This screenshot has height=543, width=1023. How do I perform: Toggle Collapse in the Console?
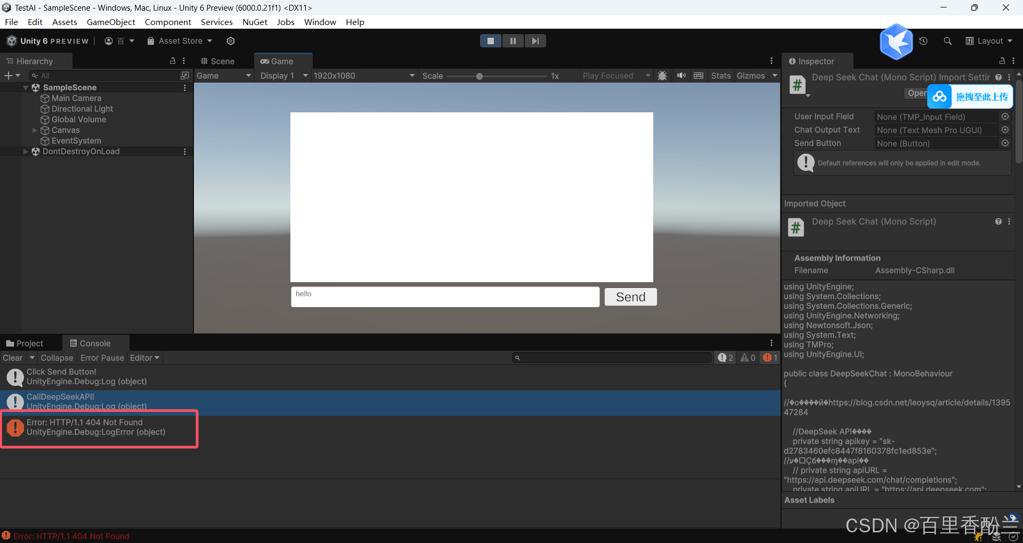pos(56,358)
